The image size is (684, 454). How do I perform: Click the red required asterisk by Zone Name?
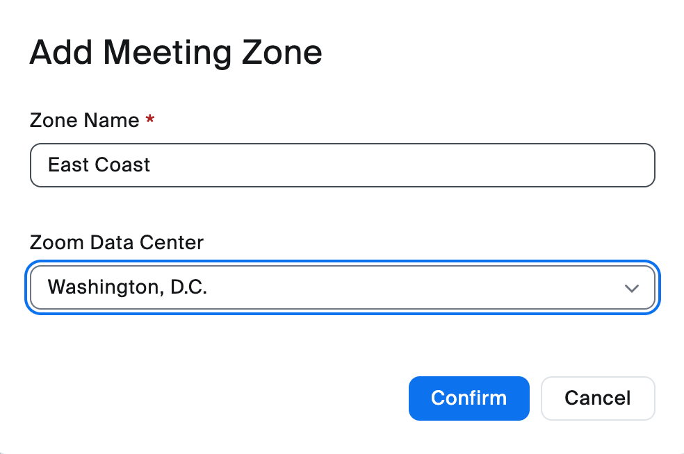point(150,120)
